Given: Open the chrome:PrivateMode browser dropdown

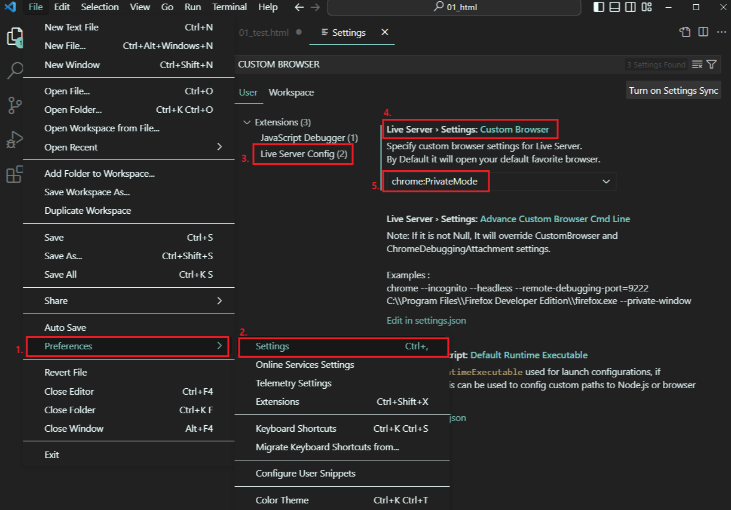Looking at the screenshot, I should [x=500, y=181].
